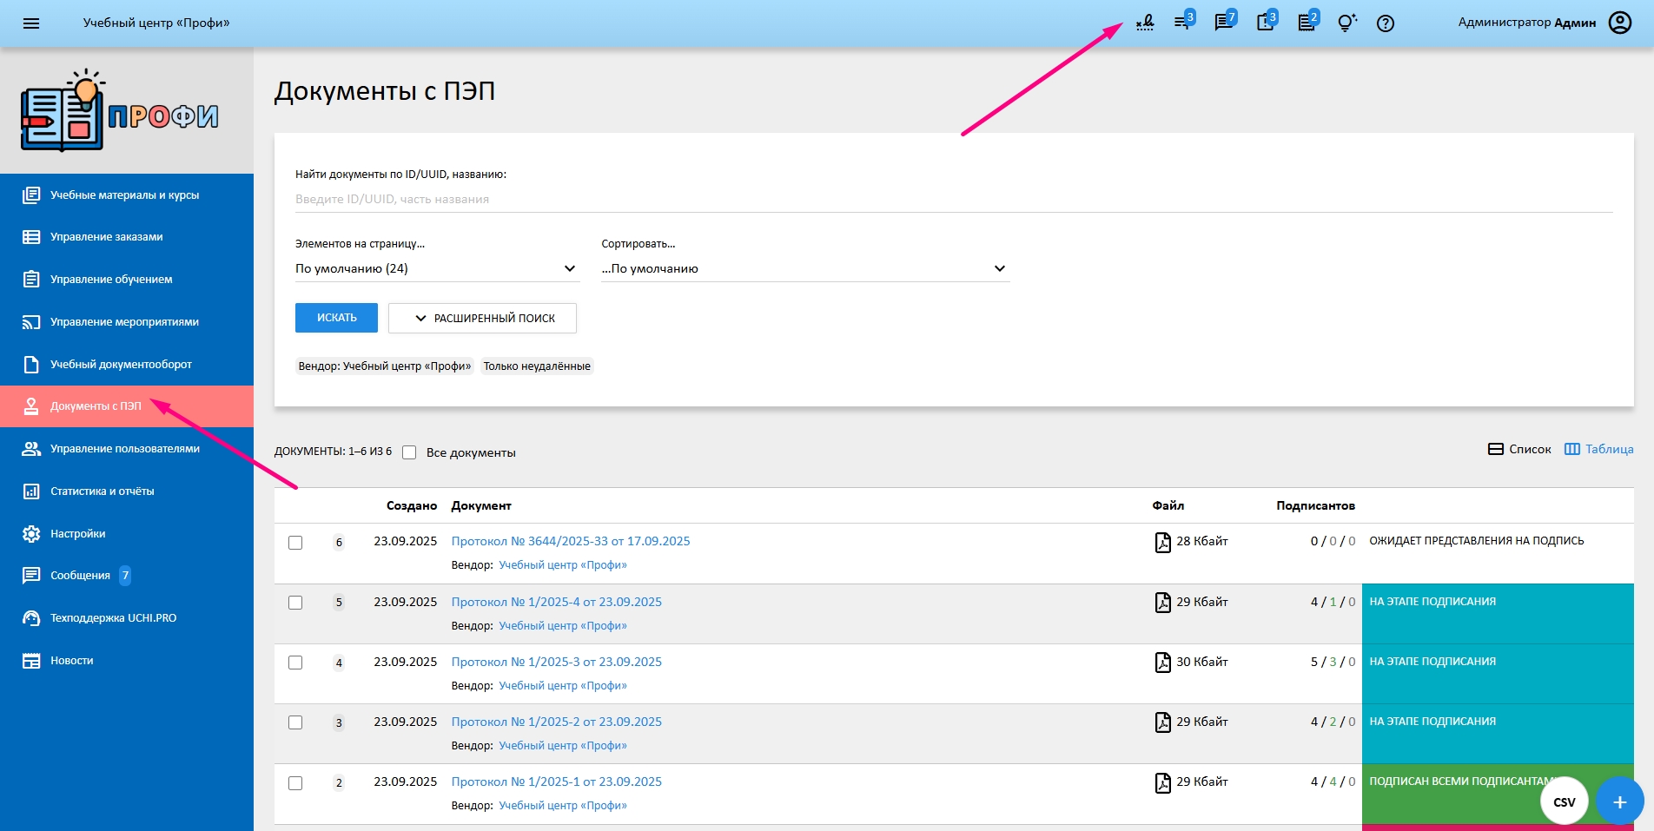Click the 'Искать' button
The height and width of the screenshot is (831, 1654).
(x=336, y=318)
